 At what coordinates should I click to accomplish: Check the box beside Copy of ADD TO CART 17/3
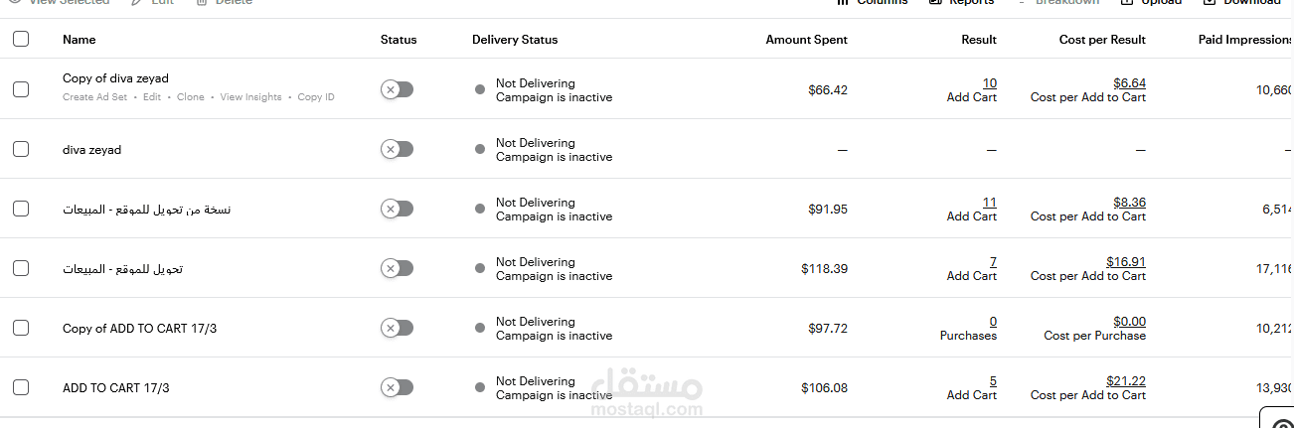(21, 328)
